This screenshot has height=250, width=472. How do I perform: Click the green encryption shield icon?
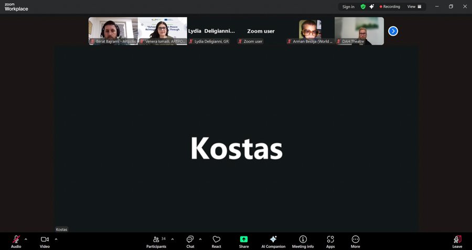point(363,7)
